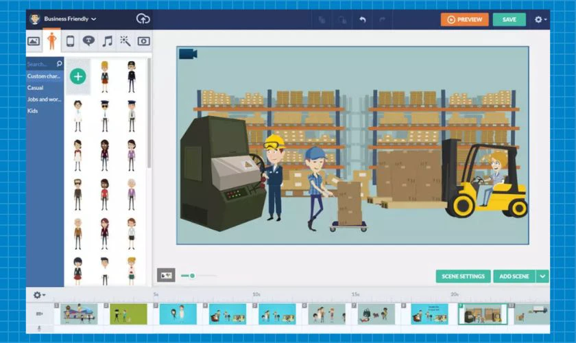Click the stage zoom slider handle
The image size is (576, 343).
192,275
